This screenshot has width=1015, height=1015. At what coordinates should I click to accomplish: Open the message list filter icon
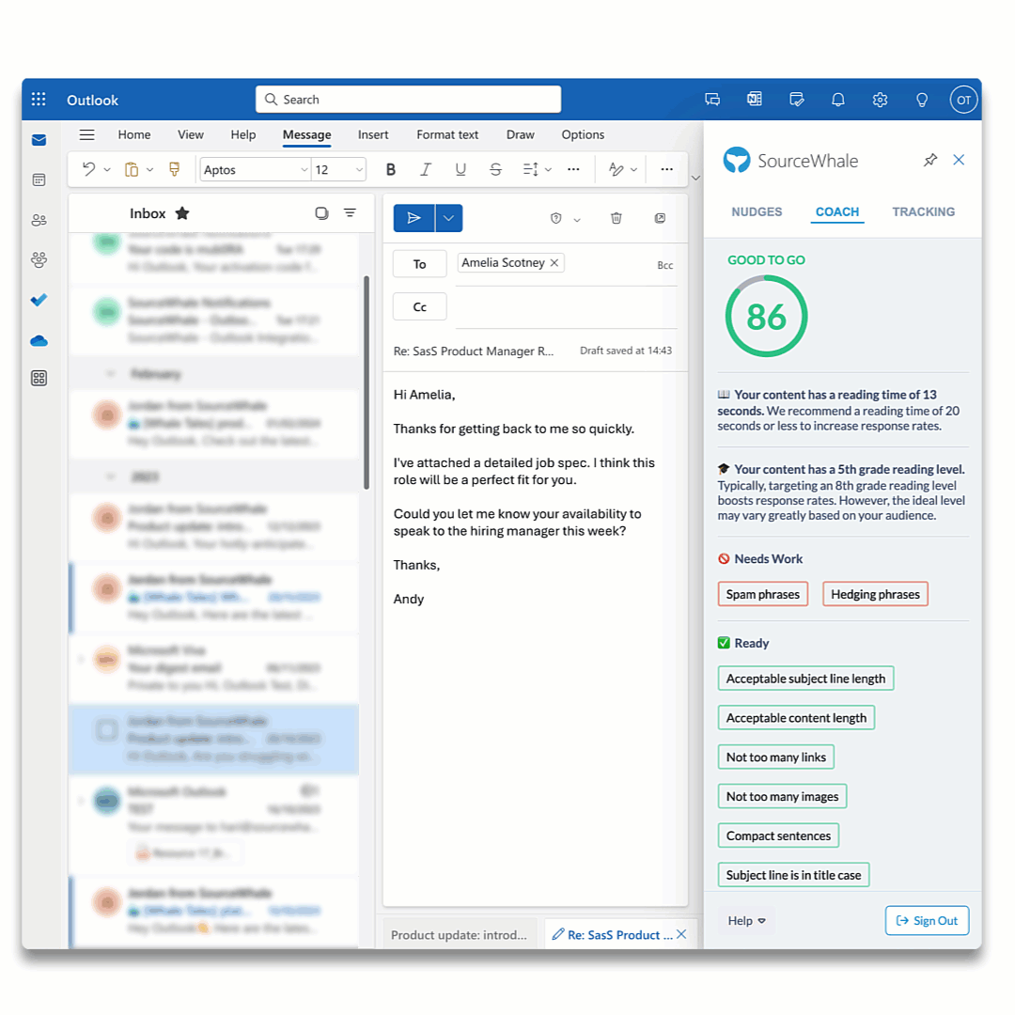click(x=351, y=213)
